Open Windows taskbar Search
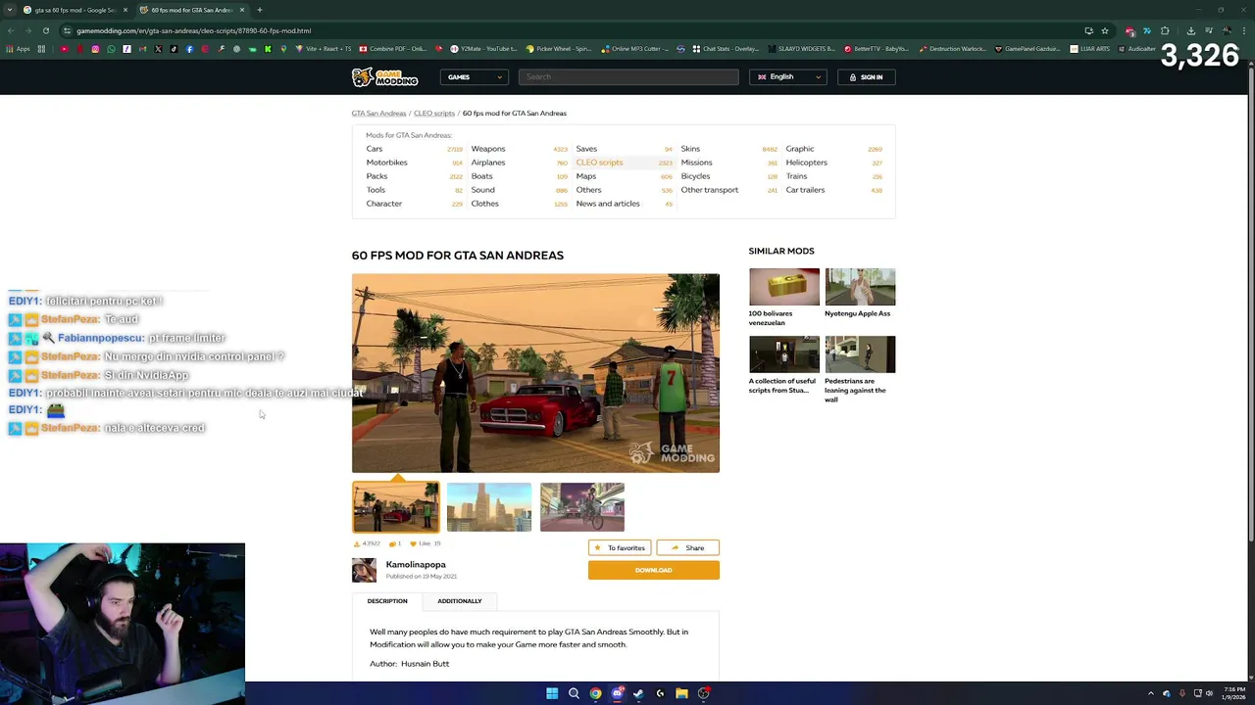 [x=574, y=693]
